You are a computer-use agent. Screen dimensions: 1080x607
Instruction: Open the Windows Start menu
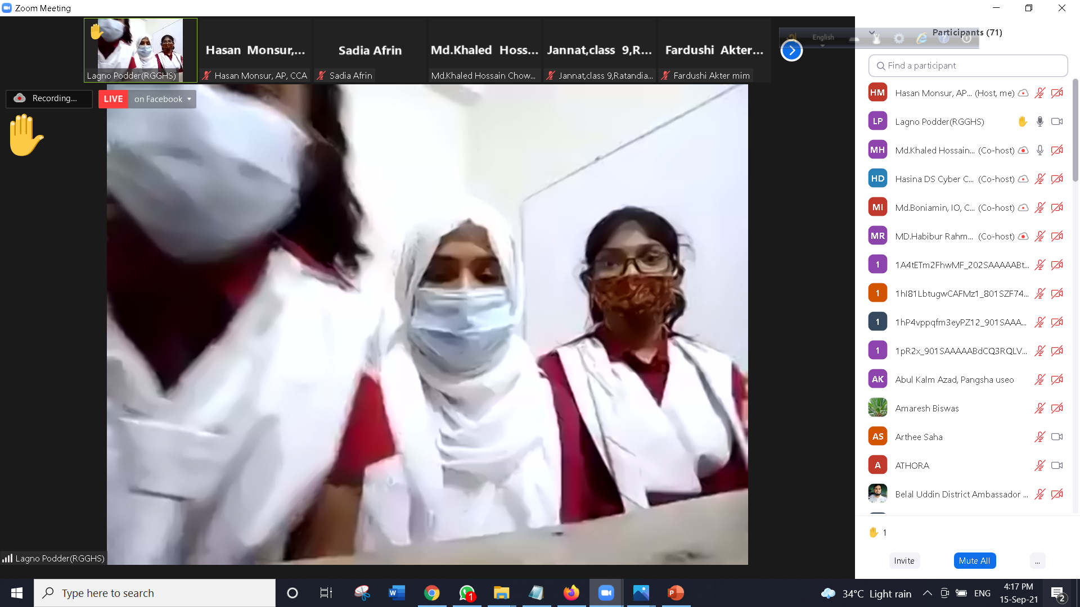coord(17,593)
